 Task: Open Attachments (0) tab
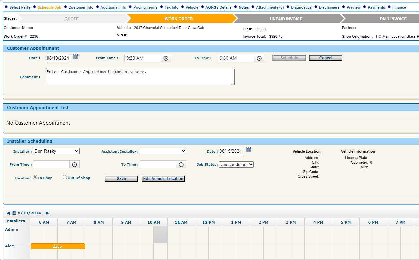pyautogui.click(x=270, y=7)
